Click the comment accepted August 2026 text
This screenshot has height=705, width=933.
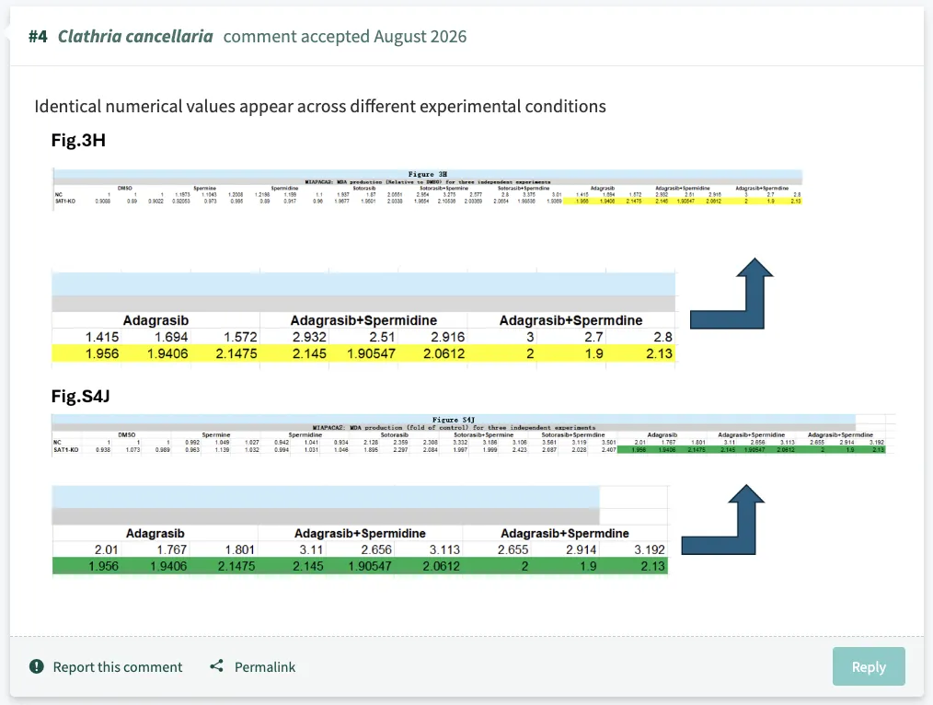click(345, 36)
